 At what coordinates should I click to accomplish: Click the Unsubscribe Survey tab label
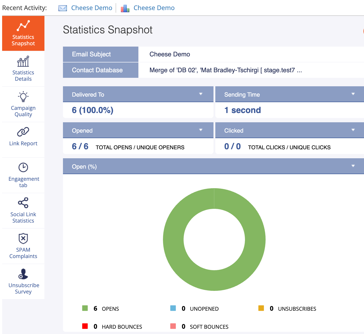point(24,288)
